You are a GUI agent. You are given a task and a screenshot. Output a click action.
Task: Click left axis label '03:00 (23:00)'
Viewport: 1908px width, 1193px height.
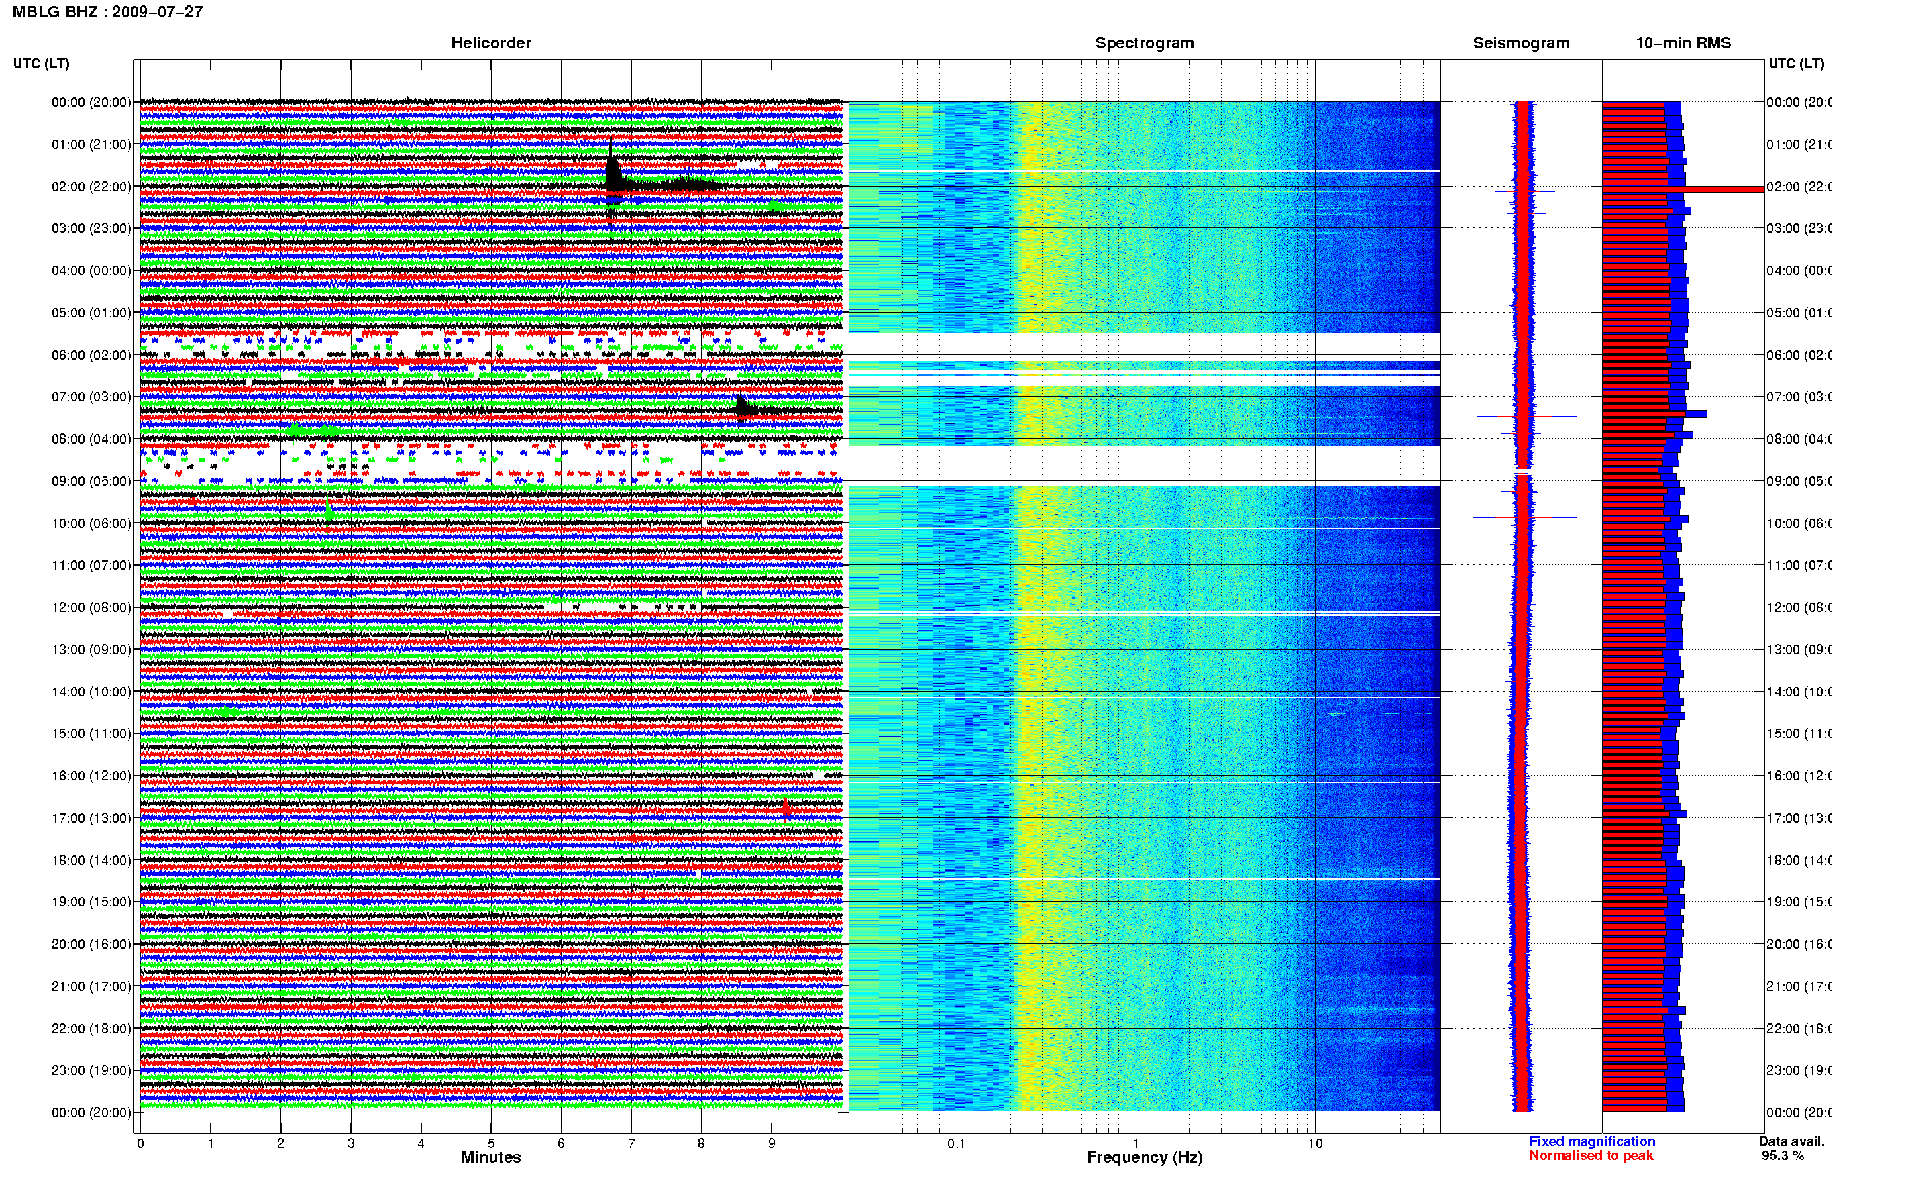point(91,228)
